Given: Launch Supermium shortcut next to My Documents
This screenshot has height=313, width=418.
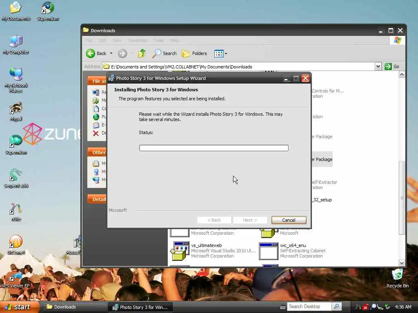Looking at the screenshot, I should click(47, 11).
